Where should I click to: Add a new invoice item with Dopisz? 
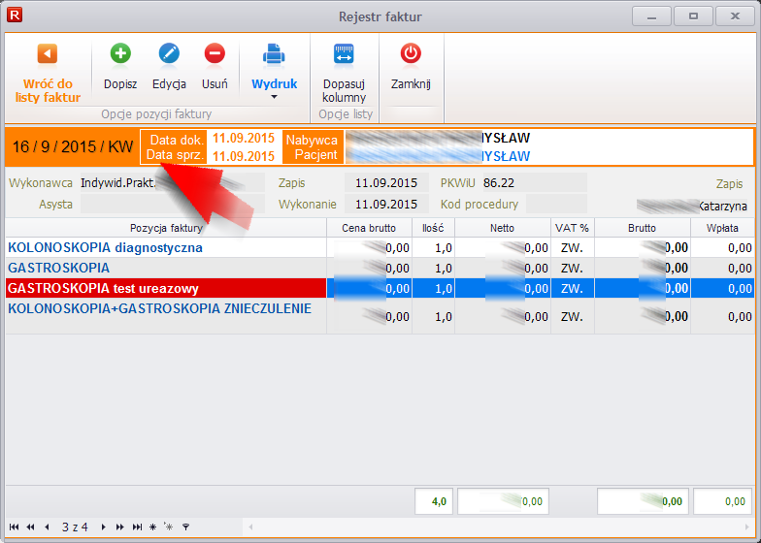point(120,54)
